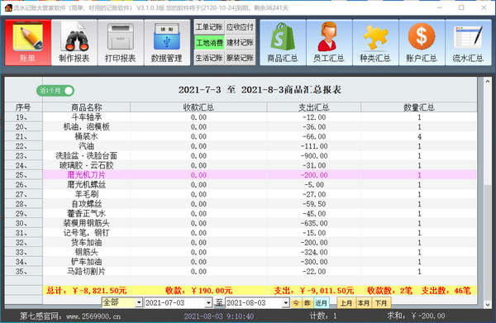Click the 收款汇总 column header
This screenshot has height=323, width=496.
pos(198,107)
